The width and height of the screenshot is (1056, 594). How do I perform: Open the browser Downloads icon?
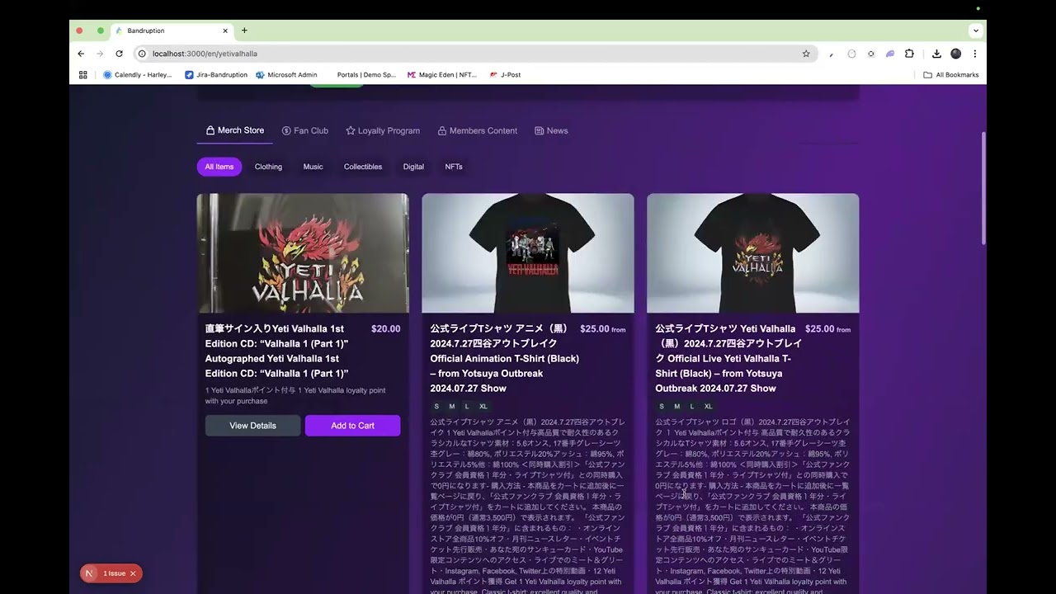[x=936, y=54]
